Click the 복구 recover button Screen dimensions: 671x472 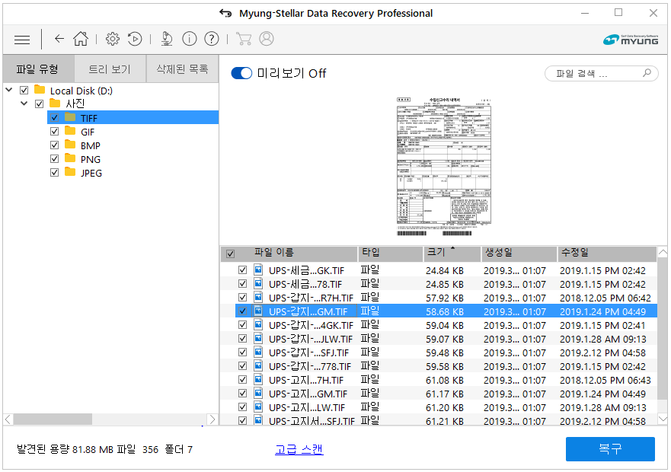(x=610, y=449)
